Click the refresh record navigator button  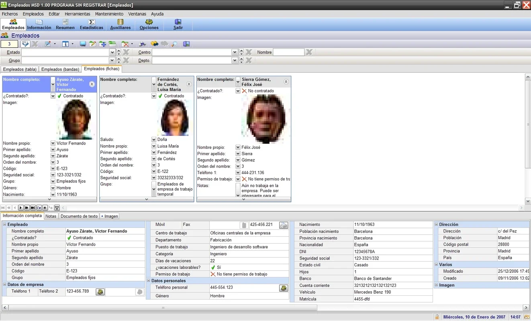(39, 208)
